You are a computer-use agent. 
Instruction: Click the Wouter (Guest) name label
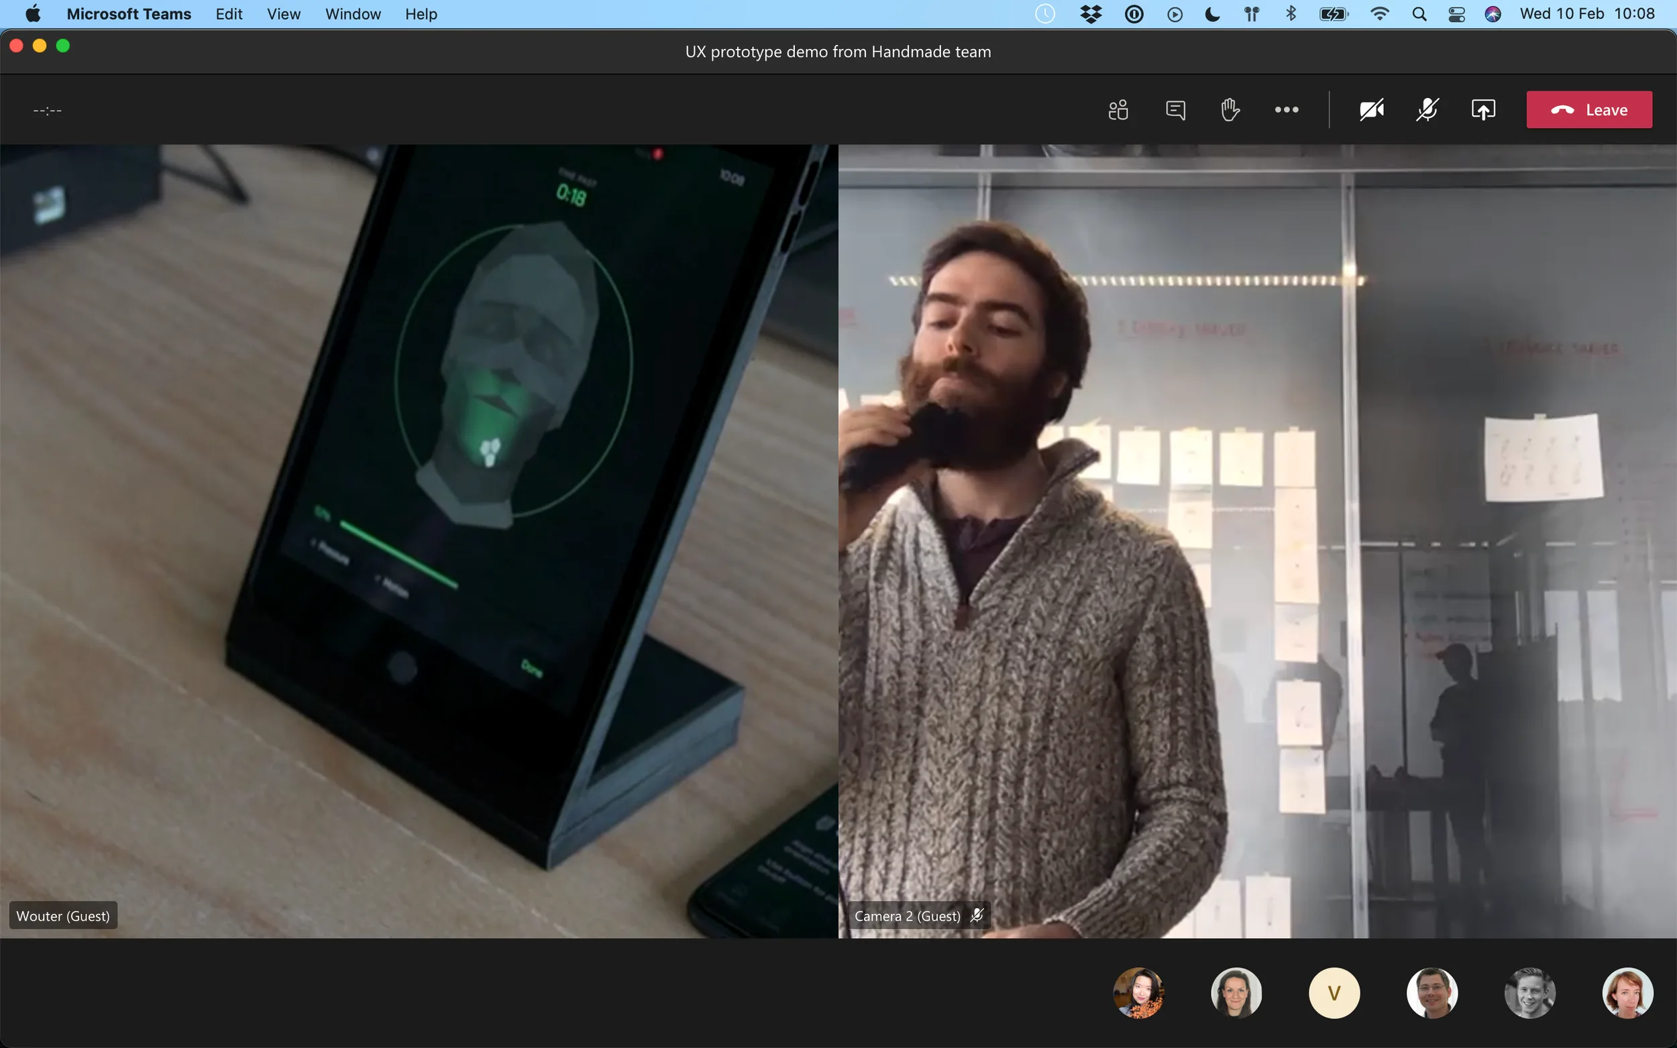(x=63, y=916)
